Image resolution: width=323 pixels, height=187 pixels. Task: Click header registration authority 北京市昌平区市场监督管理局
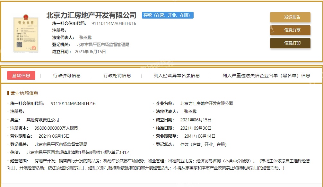(x=103, y=45)
